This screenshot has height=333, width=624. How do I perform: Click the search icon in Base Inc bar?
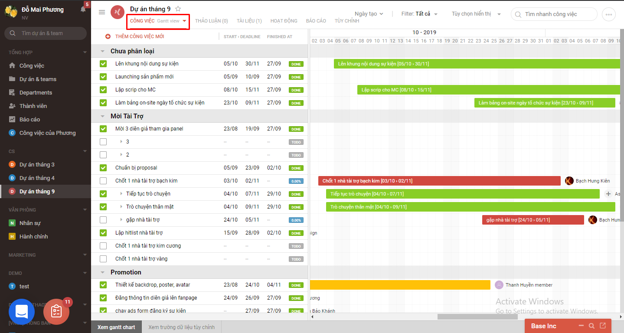coord(592,326)
